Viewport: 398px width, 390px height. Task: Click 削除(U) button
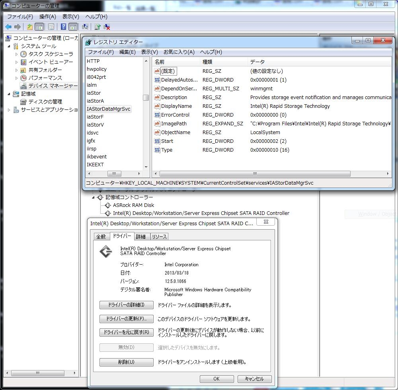coord(127,362)
